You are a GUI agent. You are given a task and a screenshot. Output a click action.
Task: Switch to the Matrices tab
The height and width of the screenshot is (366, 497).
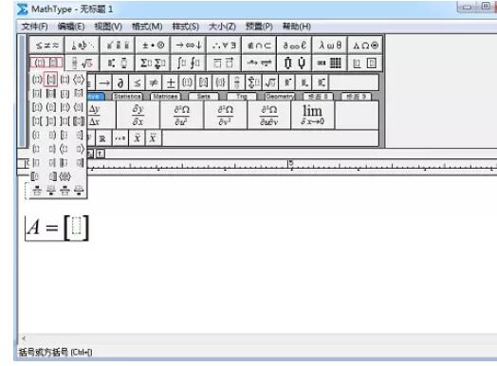pyautogui.click(x=165, y=97)
